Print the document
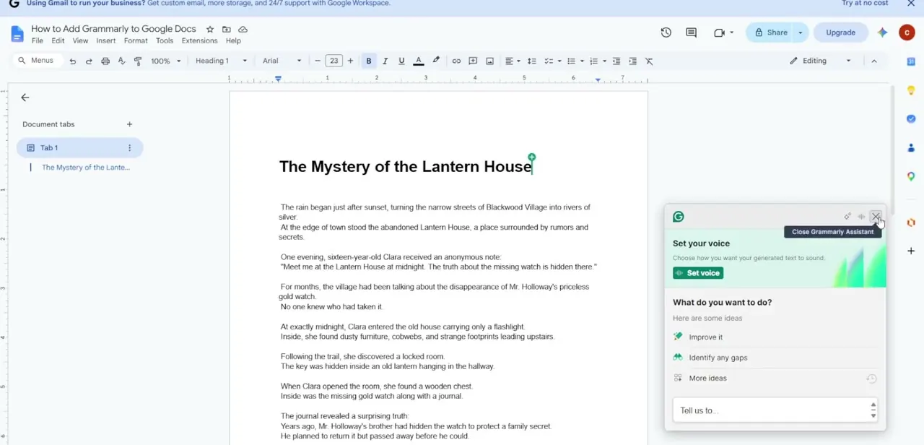The width and height of the screenshot is (924, 445). pyautogui.click(x=105, y=61)
